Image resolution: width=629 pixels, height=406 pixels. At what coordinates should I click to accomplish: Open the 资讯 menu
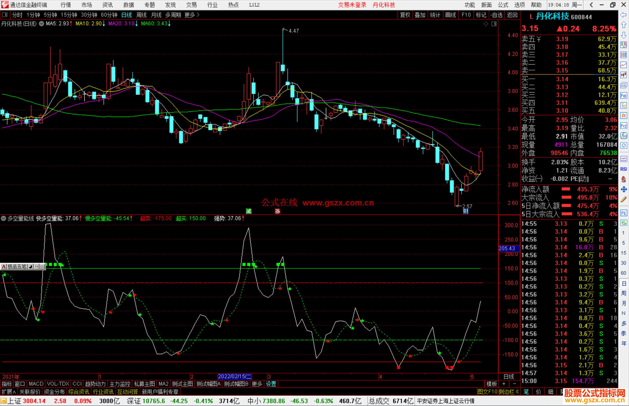(108, 5)
